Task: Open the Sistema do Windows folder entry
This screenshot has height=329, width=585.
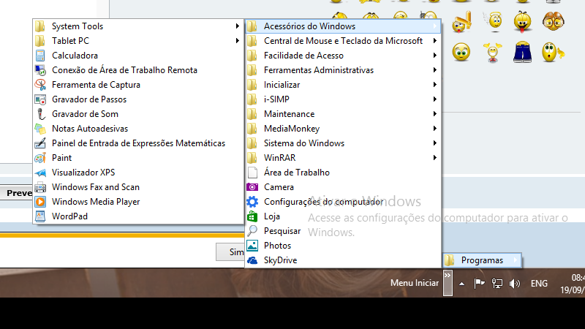Action: pos(343,143)
